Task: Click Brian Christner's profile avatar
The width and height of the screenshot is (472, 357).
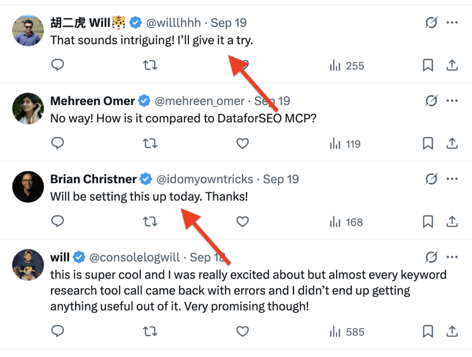Action: pos(28,187)
